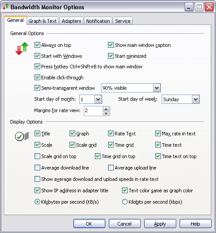Disable Enable click-through option

37,77
